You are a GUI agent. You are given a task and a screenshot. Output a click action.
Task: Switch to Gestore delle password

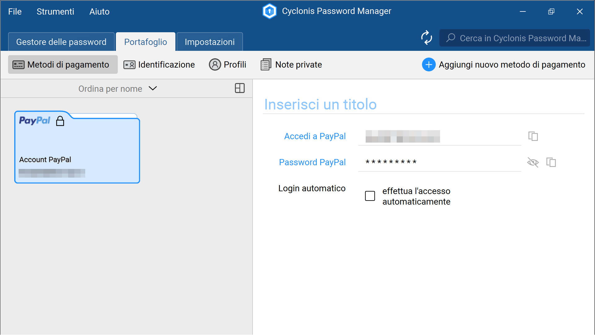point(61,42)
